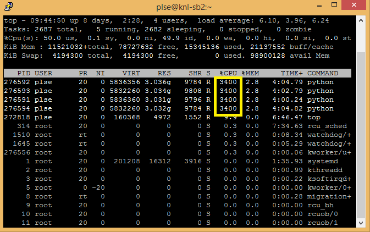This screenshot has width=370, height=232.
Task: Click the 98900128 avail Mem value
Action: click(x=268, y=56)
